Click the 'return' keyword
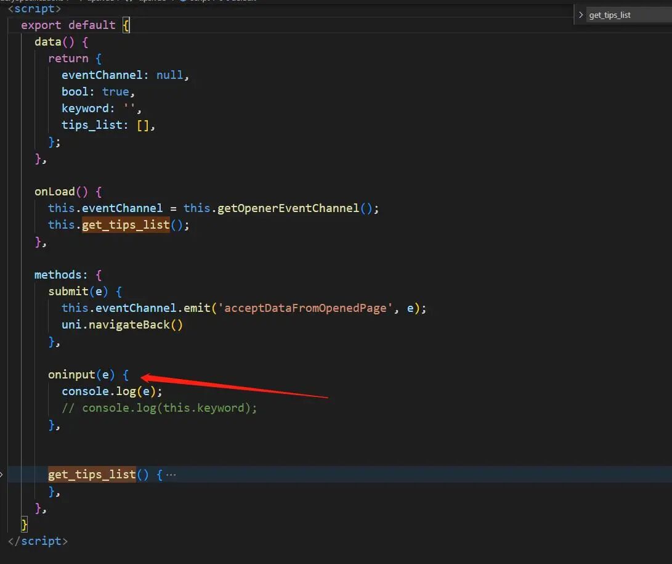Screen dimensions: 672x564 (x=68, y=59)
